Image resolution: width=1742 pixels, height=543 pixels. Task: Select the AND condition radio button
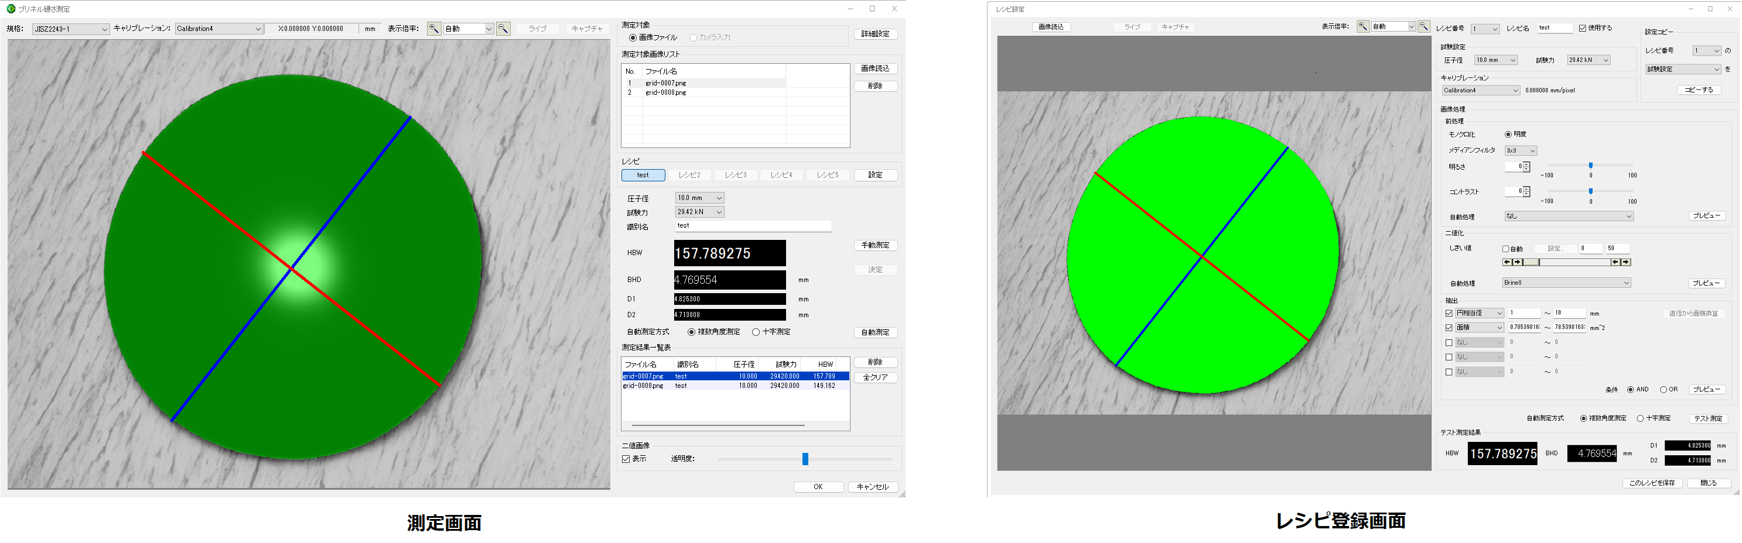tap(1631, 390)
